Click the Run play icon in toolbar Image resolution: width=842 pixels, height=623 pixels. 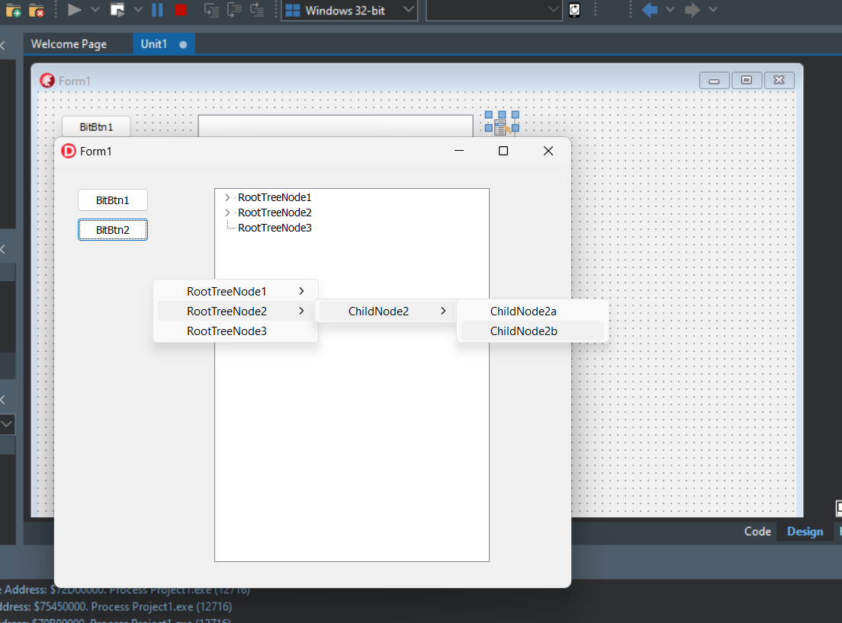pos(74,10)
